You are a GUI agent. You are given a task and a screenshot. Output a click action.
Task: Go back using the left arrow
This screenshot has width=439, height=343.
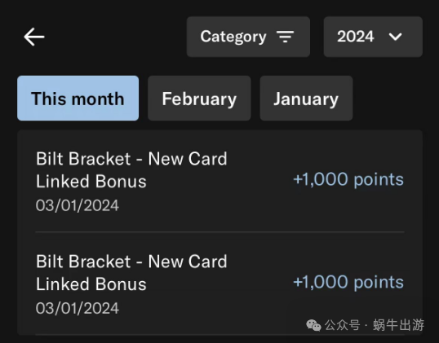[x=34, y=37]
